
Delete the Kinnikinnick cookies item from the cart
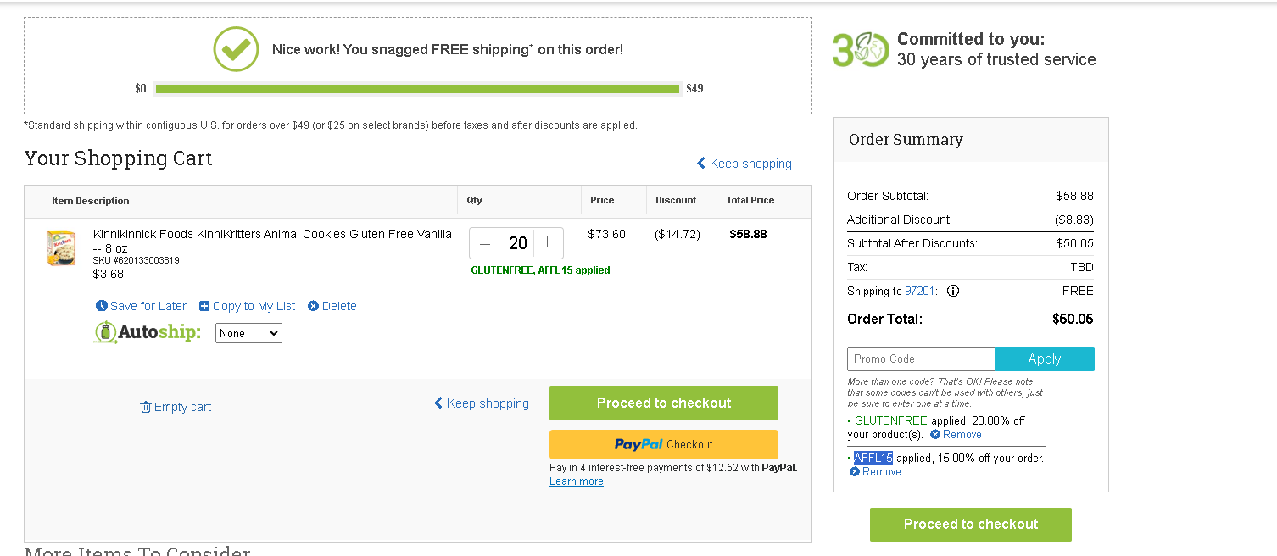coord(332,306)
